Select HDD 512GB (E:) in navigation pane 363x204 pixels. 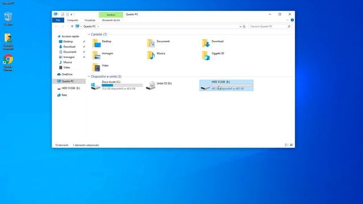point(70,88)
